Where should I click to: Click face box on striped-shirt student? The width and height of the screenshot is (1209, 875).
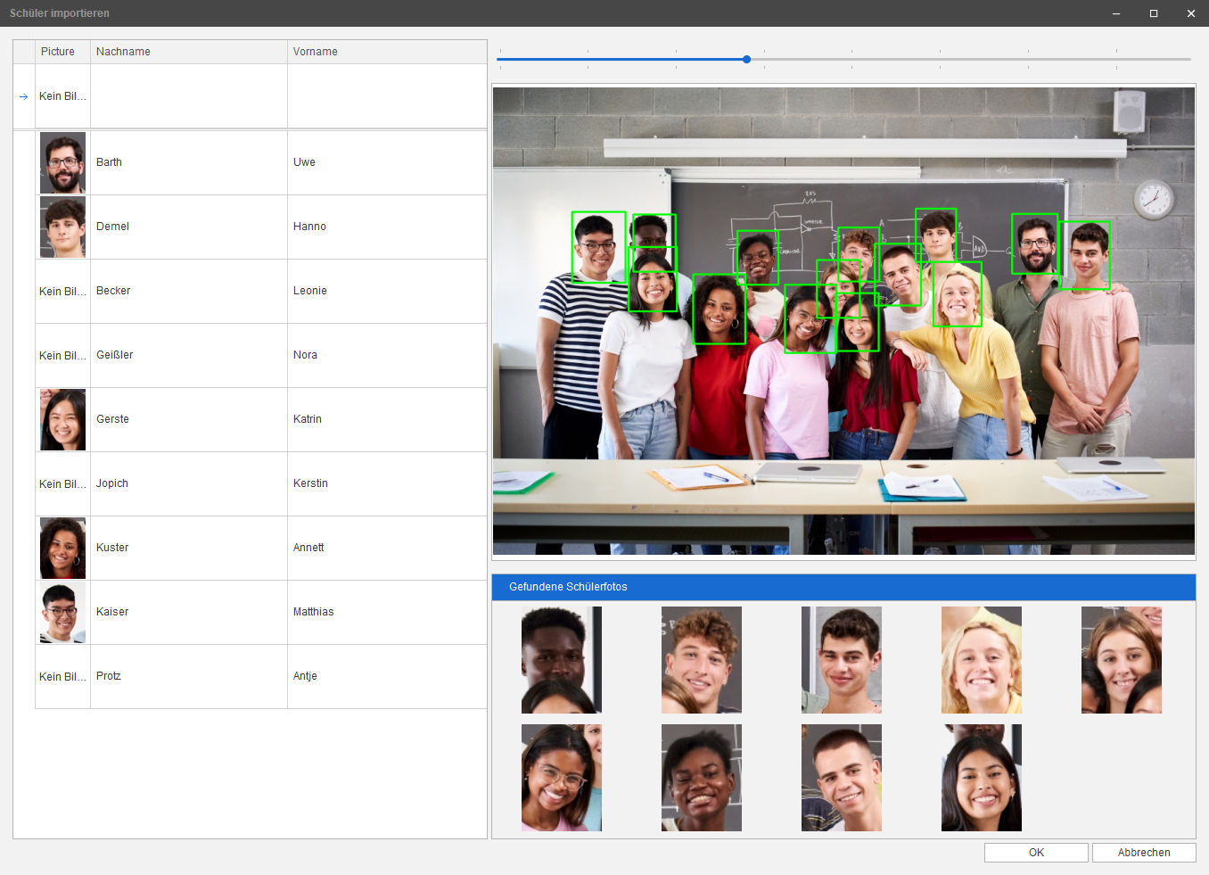pyautogui.click(x=598, y=247)
